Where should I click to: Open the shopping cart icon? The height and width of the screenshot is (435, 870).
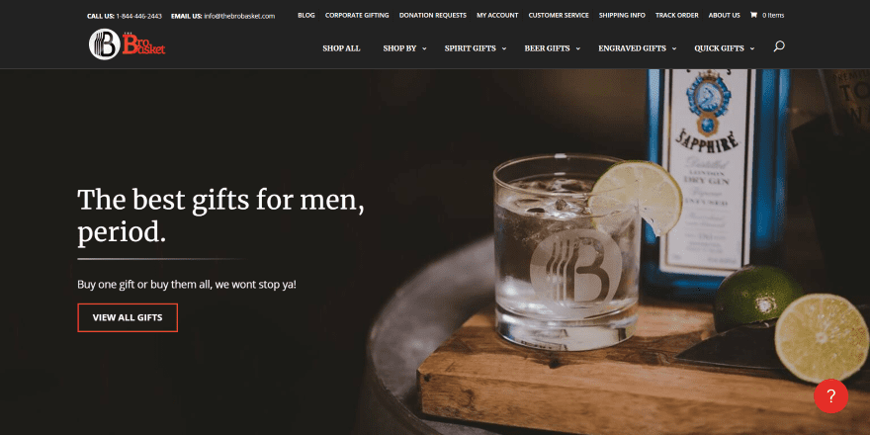753,15
